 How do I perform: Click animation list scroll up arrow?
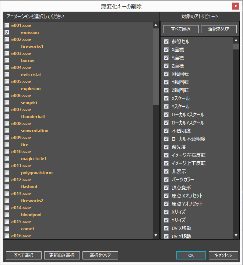tap(156, 25)
